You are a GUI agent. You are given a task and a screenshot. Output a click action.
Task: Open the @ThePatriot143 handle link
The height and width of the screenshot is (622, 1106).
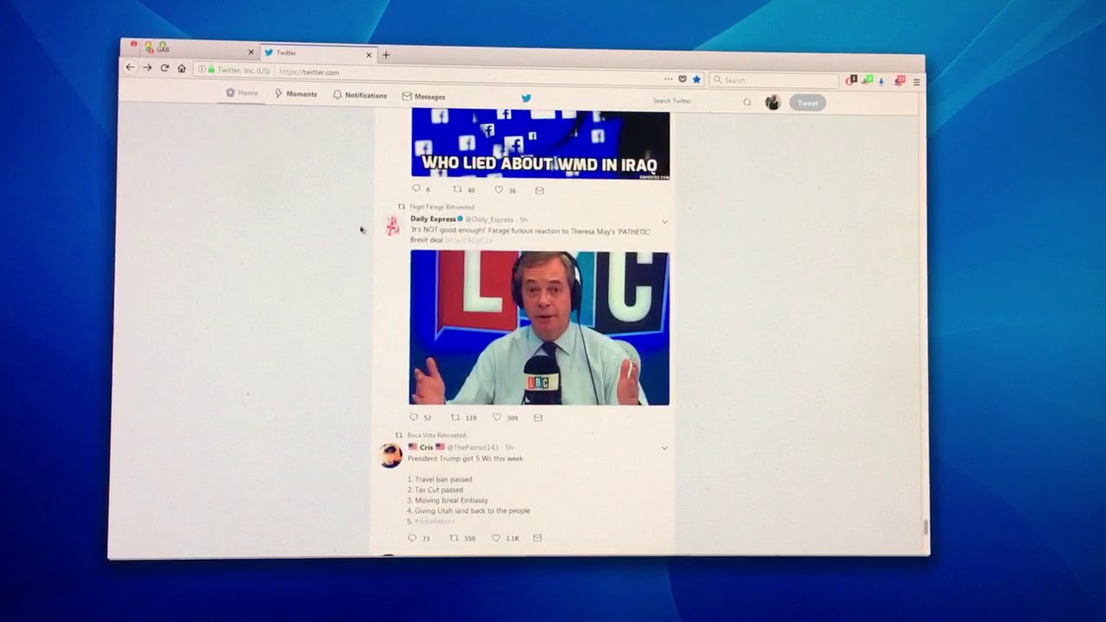(473, 447)
